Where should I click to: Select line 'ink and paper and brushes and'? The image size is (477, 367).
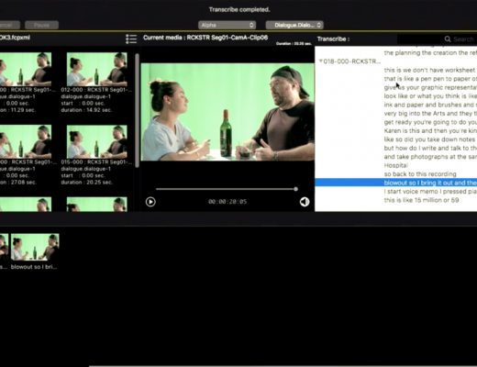pos(430,105)
